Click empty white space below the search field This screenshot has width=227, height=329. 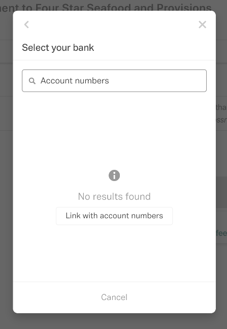click(114, 130)
